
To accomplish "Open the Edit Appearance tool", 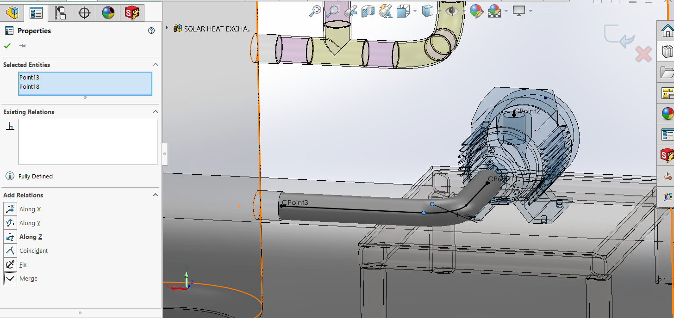I will [476, 11].
